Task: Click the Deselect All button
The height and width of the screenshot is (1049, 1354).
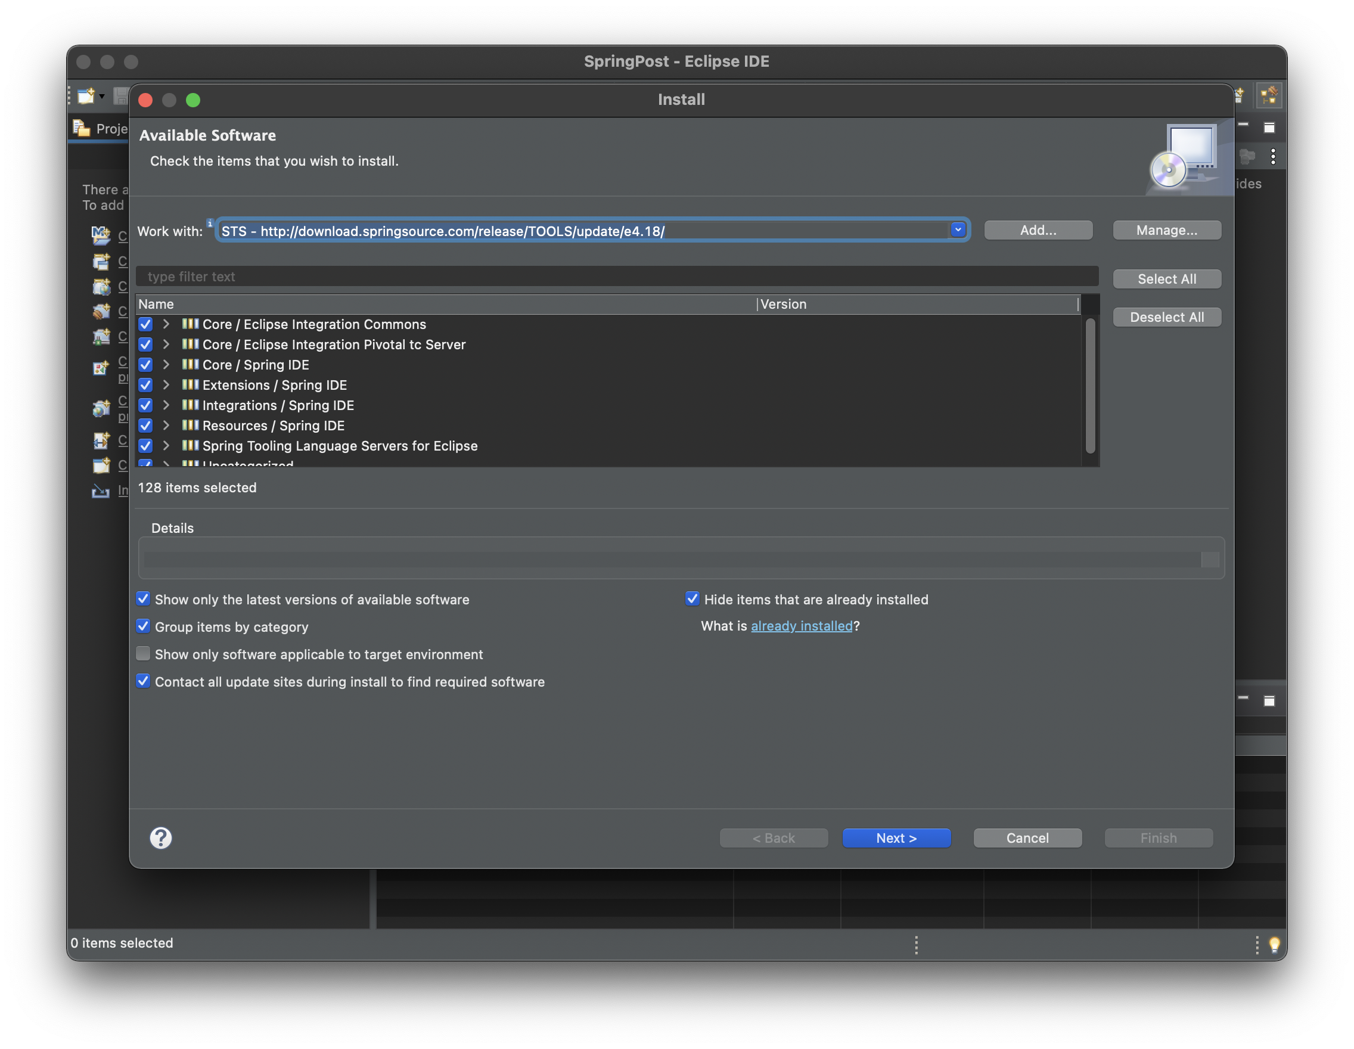Action: pyautogui.click(x=1167, y=317)
